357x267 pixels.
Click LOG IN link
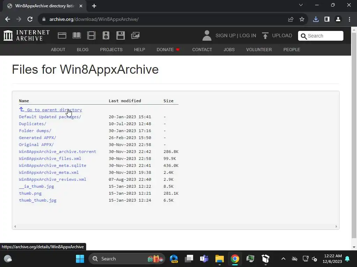[248, 36]
